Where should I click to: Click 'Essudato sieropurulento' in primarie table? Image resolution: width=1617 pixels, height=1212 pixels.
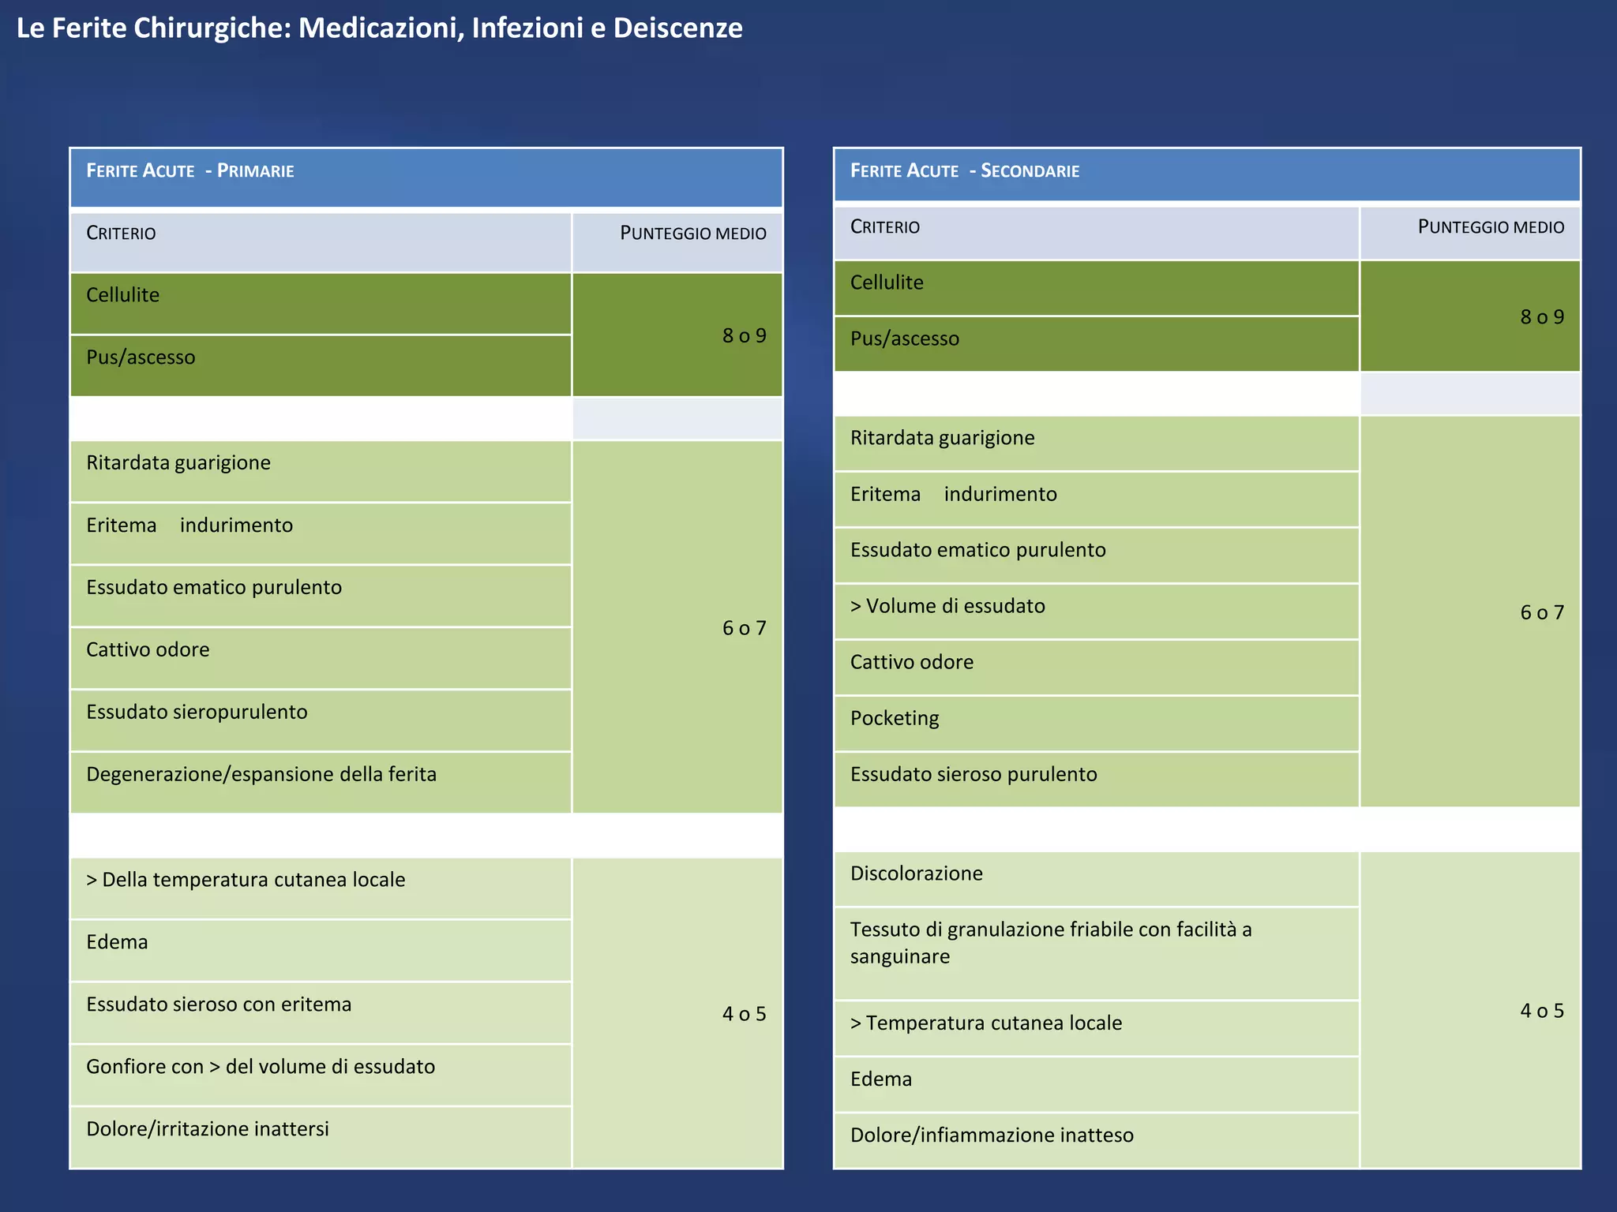click(x=321, y=720)
